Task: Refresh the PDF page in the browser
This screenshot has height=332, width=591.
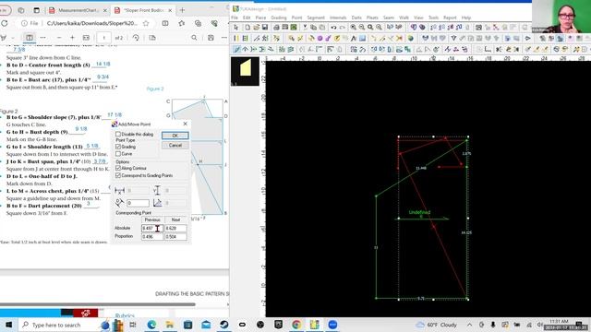Action: (4, 23)
